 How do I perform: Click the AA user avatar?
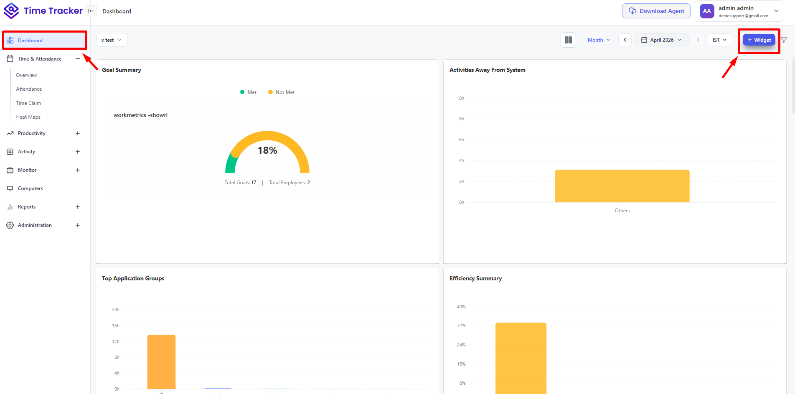(707, 11)
